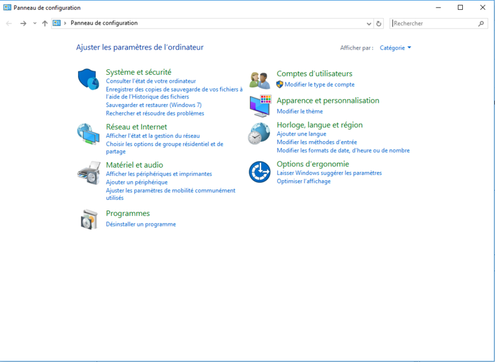This screenshot has height=362, width=495.
Task: Open Apparence et personnalisation category
Action: 328,100
